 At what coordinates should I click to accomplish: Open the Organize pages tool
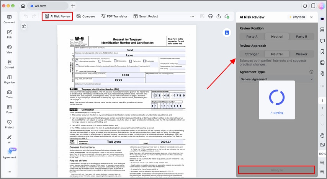(x=9, y=80)
